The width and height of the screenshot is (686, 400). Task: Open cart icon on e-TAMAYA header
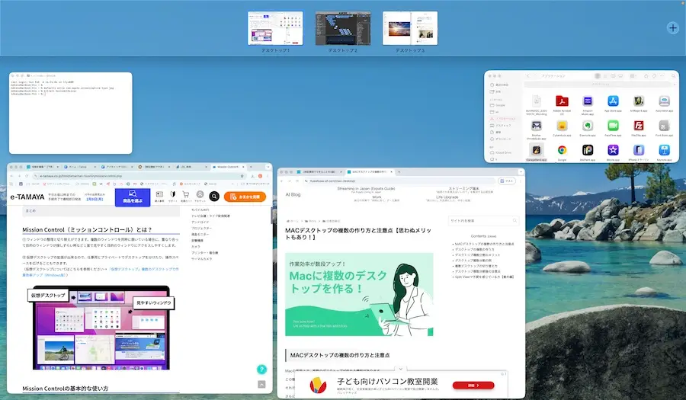186,197
